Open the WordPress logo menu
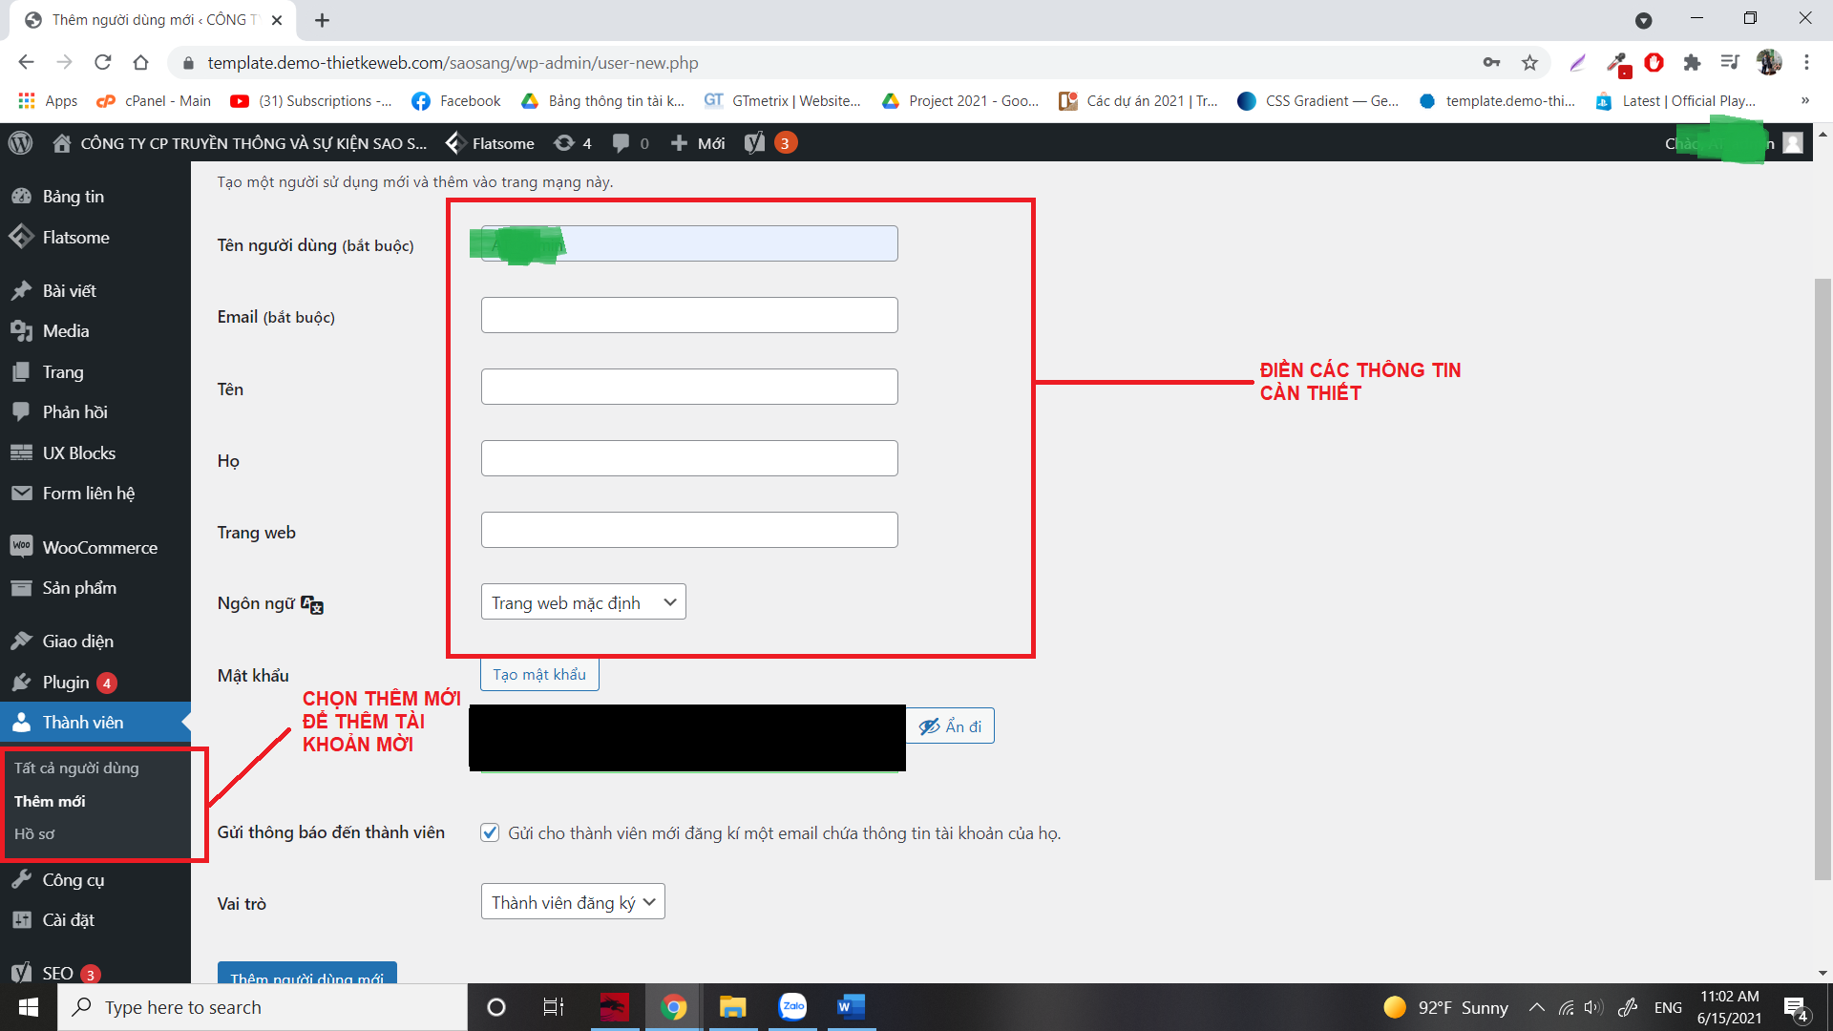 (x=20, y=143)
